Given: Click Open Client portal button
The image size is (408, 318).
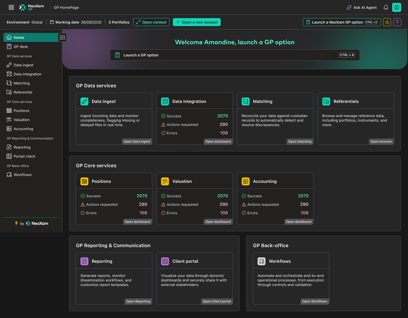Looking at the screenshot, I should tap(217, 301).
